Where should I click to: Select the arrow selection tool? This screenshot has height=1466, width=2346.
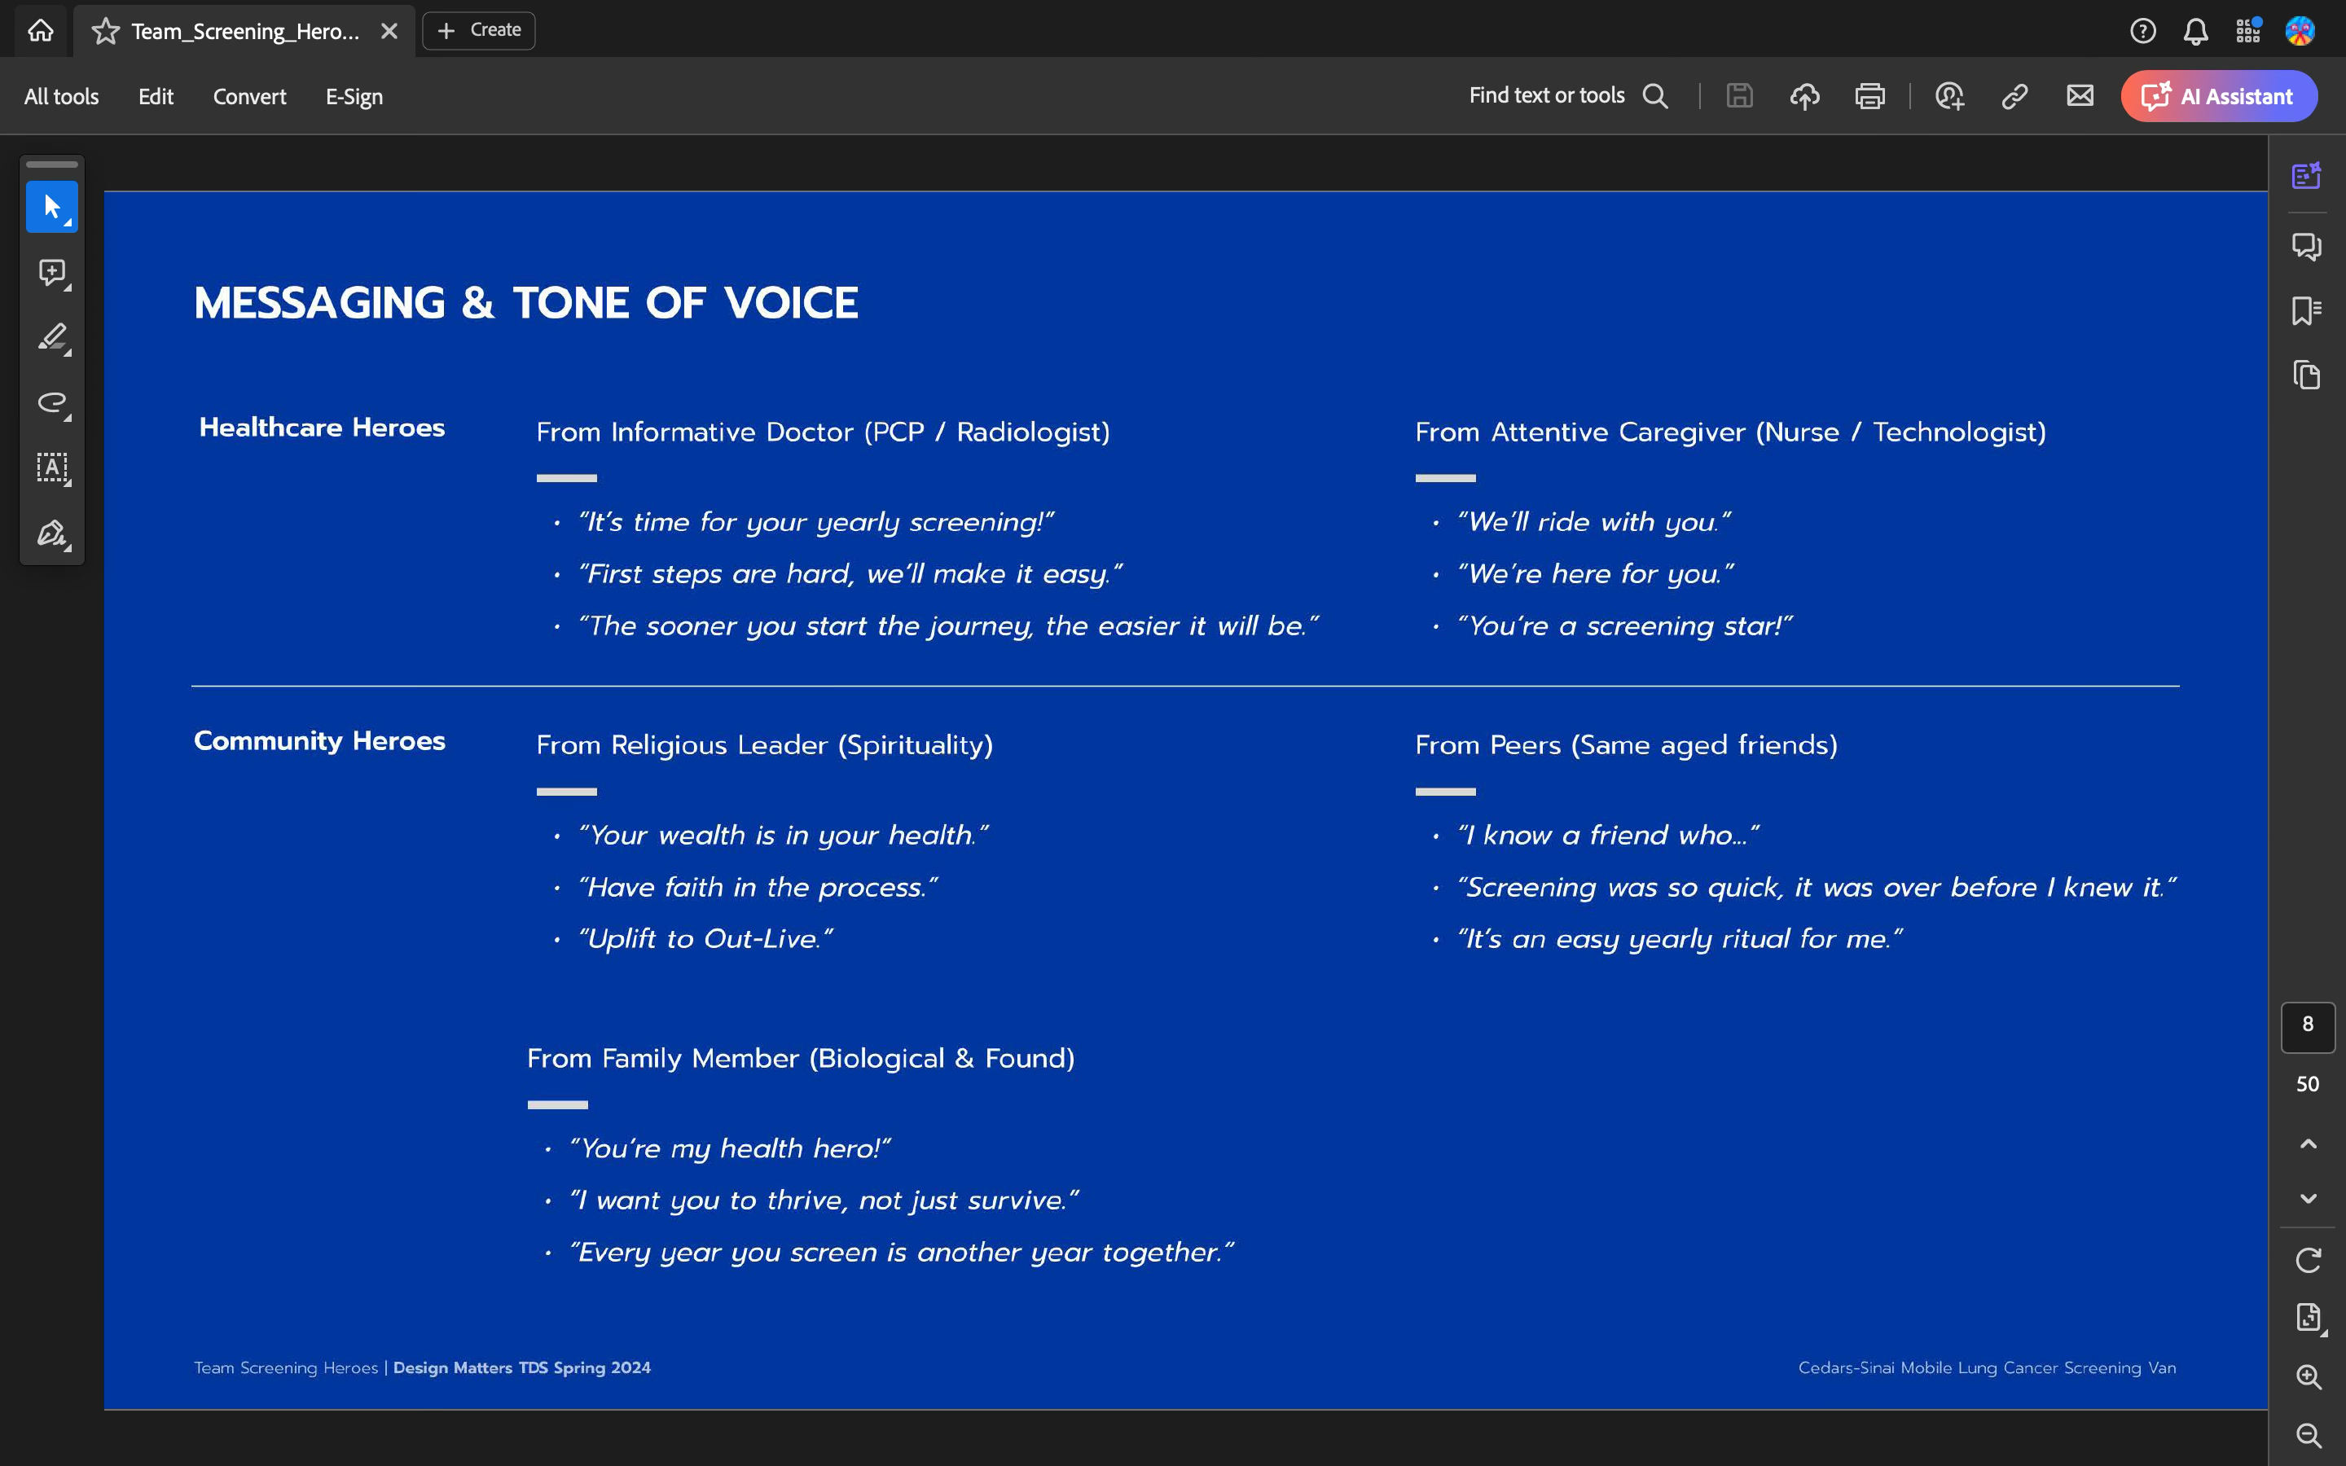point(51,207)
